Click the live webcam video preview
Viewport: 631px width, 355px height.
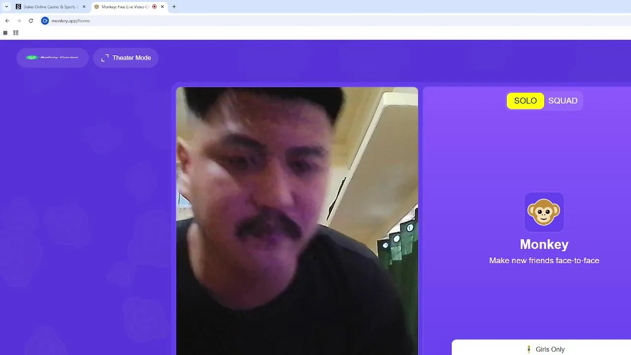pos(297,221)
